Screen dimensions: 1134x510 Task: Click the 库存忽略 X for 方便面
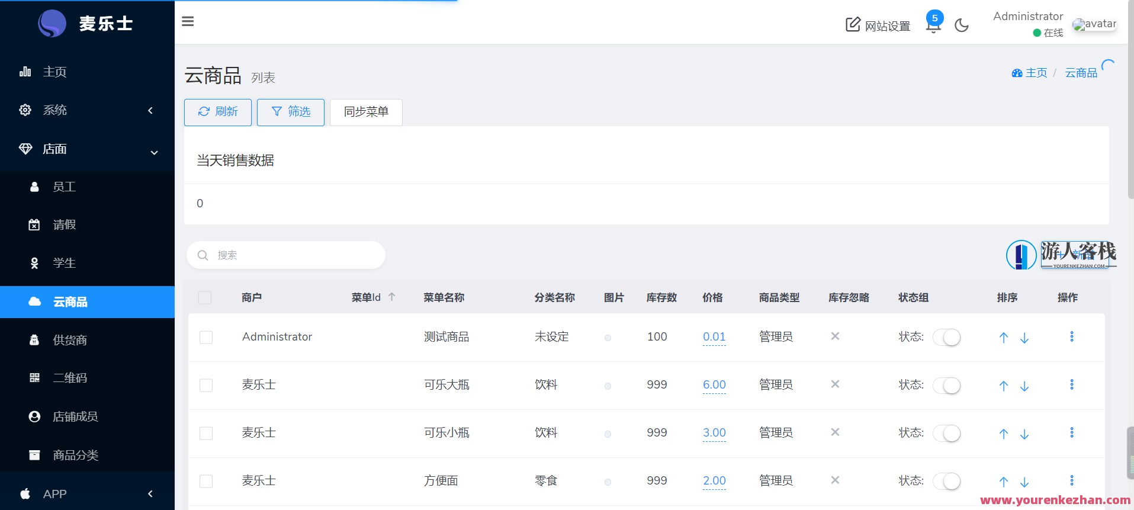pyautogui.click(x=835, y=480)
